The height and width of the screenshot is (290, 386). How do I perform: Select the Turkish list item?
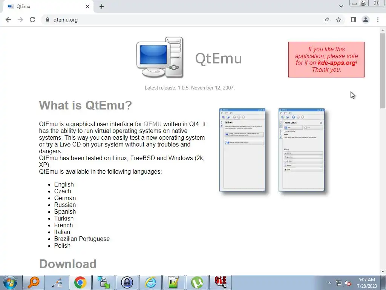coord(64,218)
